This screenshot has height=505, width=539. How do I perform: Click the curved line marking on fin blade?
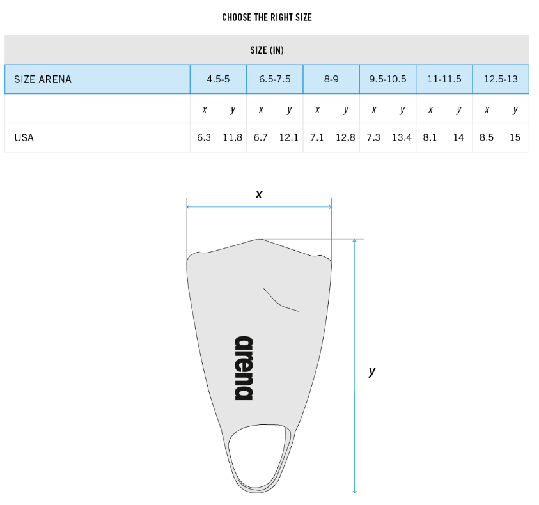[280, 300]
